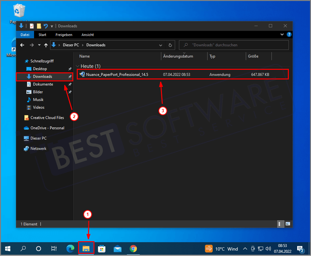Screen dimensions: 311x256
Task: Click the back navigation arrow
Action: [x=22, y=45]
